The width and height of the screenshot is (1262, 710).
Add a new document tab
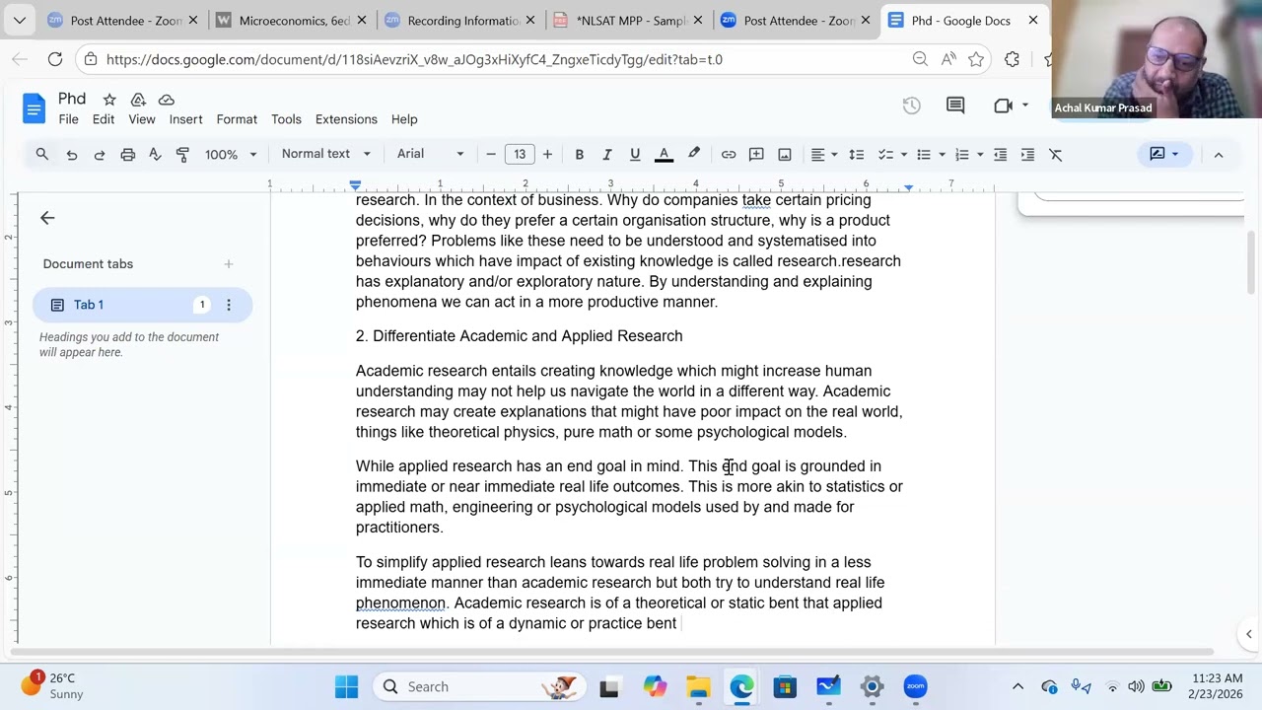coord(228,264)
